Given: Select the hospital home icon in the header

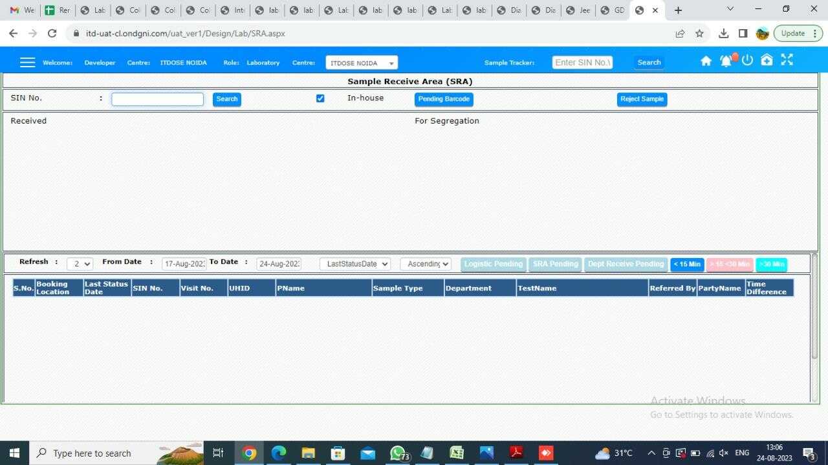Looking at the screenshot, I should click(767, 60).
